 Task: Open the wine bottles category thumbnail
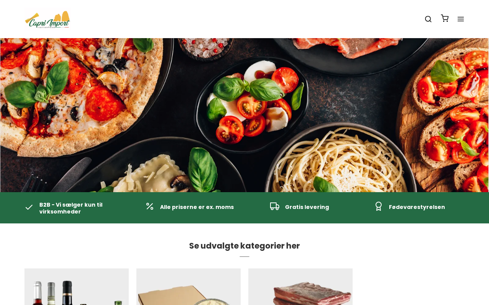(x=76, y=287)
